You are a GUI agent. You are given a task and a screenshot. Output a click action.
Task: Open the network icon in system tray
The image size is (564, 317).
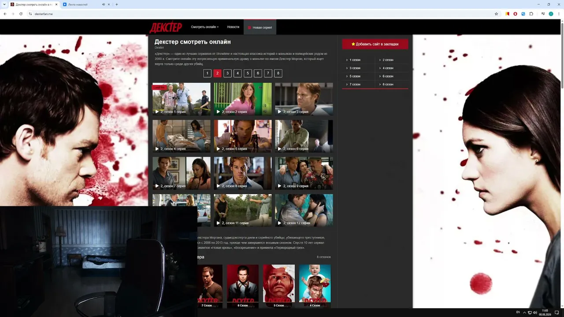point(530,312)
